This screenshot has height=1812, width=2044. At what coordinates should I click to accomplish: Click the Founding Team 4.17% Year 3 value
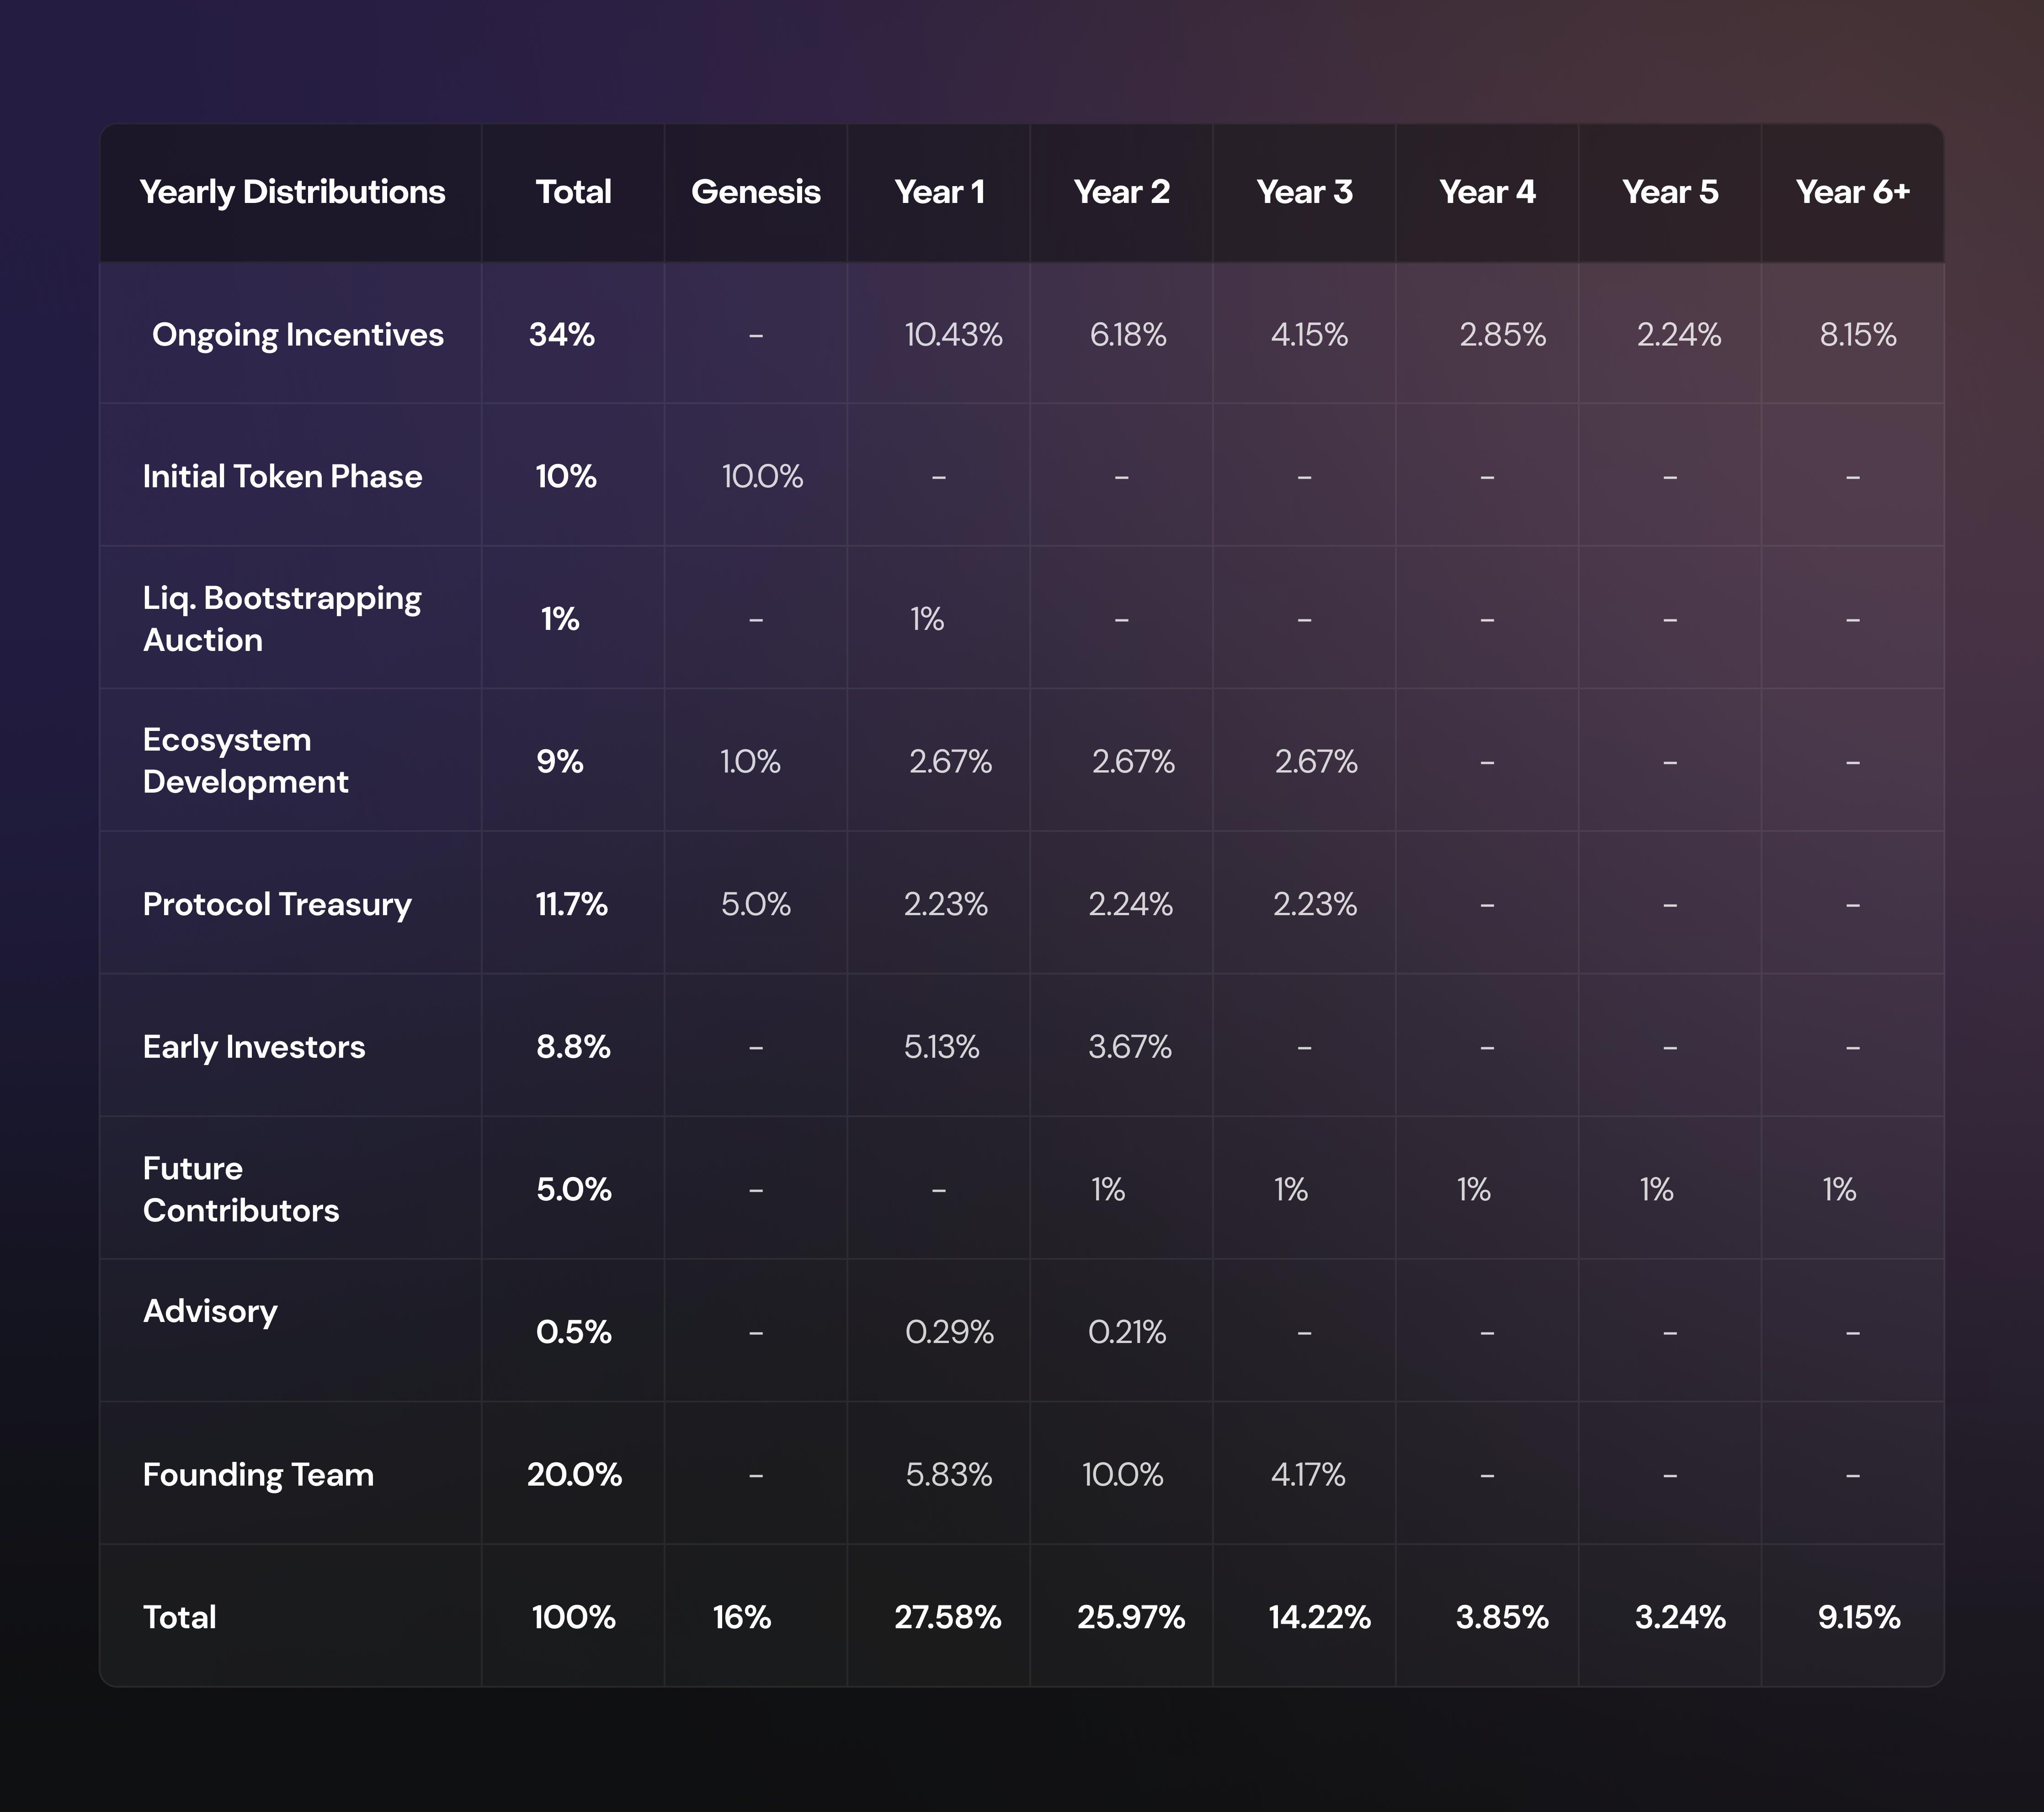tap(1308, 1475)
